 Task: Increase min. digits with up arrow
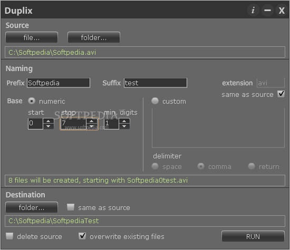pyautogui.click(x=124, y=121)
